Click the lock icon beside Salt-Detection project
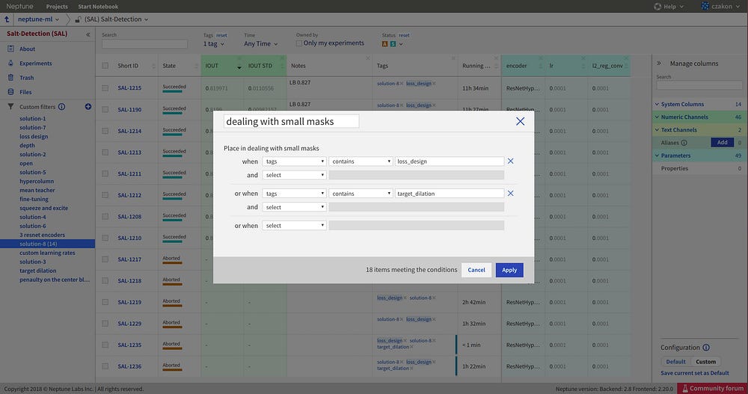 click(78, 19)
